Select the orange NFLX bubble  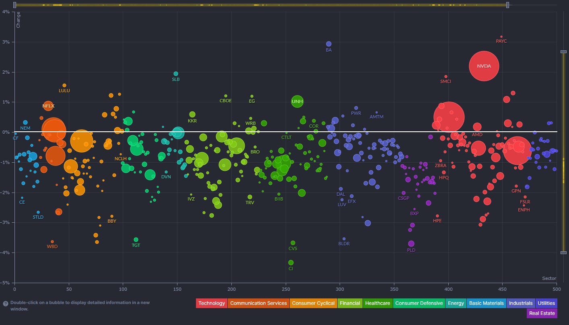coord(48,106)
